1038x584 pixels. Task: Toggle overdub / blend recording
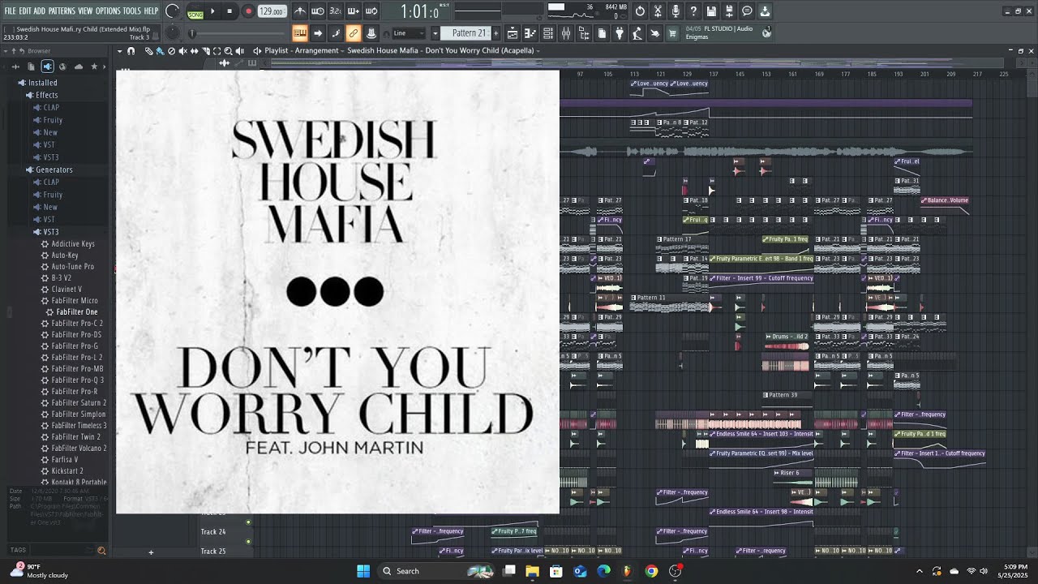354,11
